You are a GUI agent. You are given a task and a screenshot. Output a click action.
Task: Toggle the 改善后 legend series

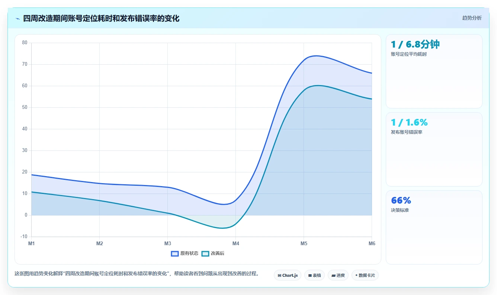click(213, 253)
